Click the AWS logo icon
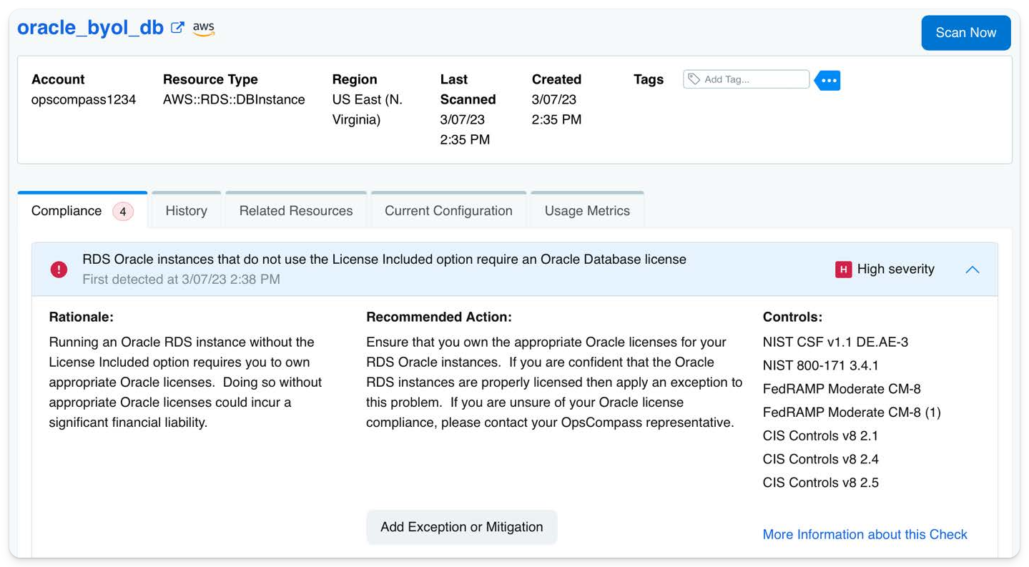This screenshot has height=567, width=1029. [x=204, y=28]
